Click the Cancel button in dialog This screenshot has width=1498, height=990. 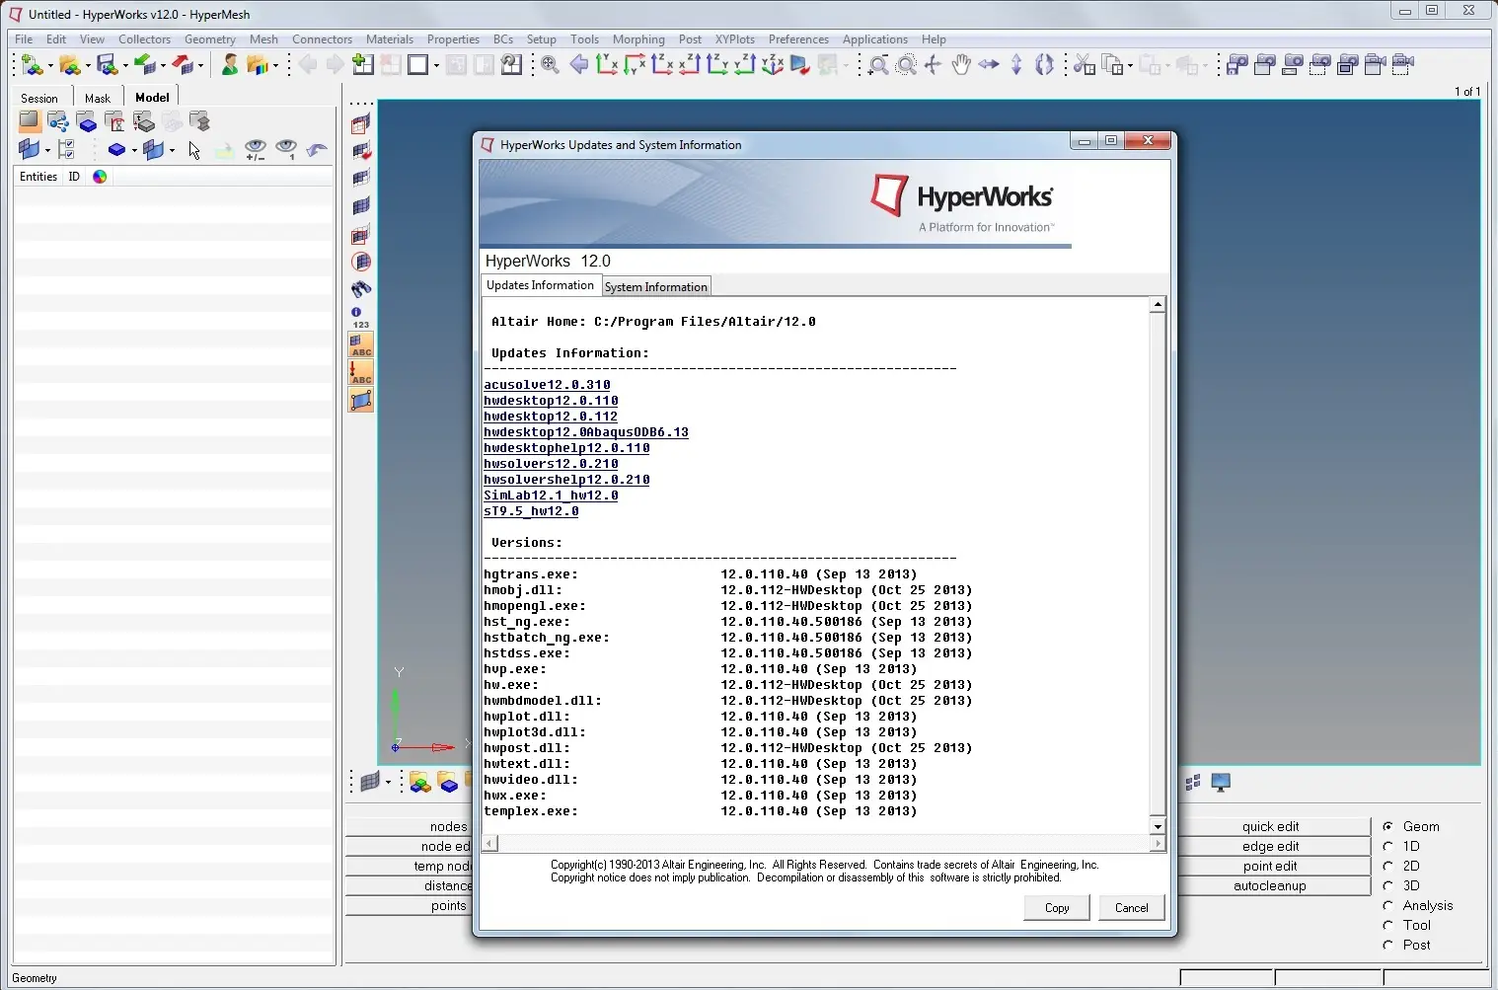[1132, 908]
